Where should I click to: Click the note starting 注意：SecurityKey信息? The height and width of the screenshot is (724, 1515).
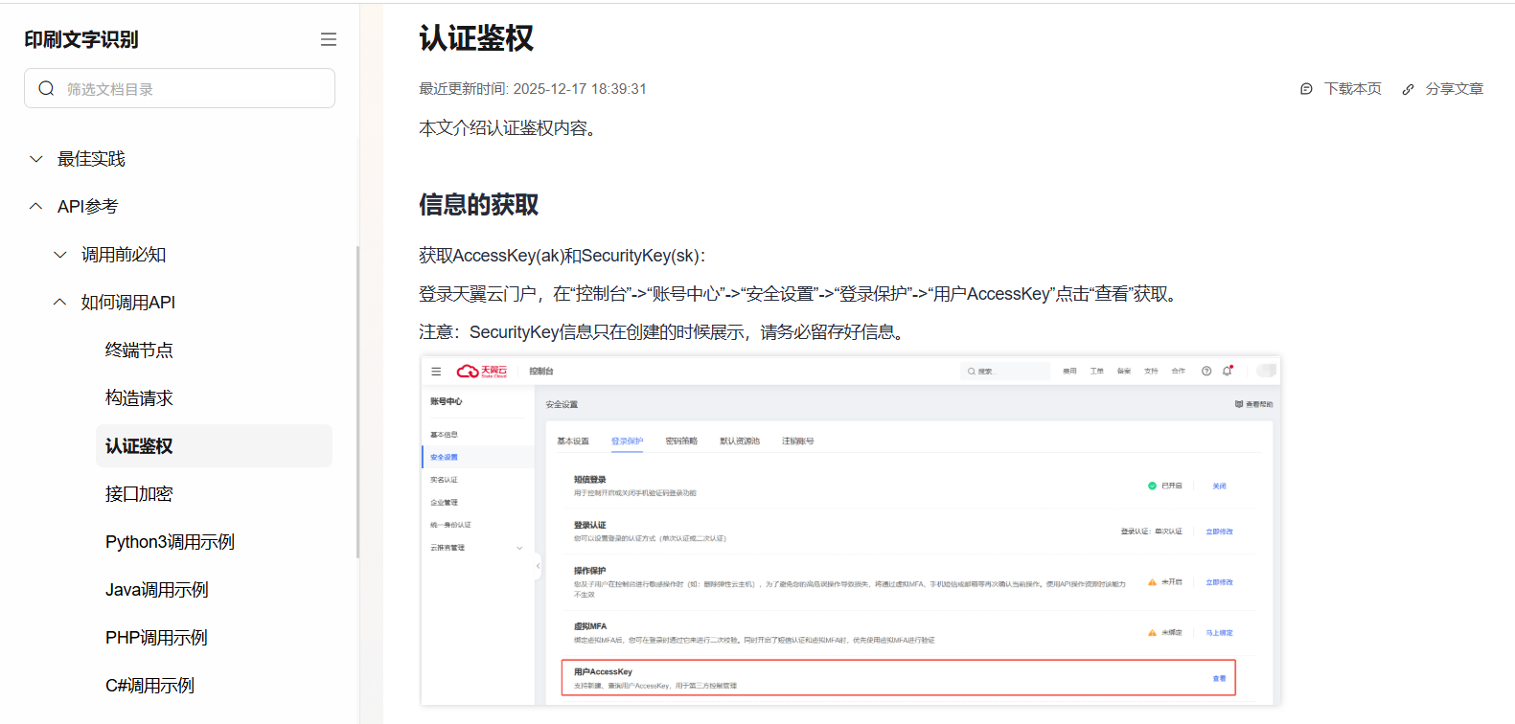[x=664, y=332]
